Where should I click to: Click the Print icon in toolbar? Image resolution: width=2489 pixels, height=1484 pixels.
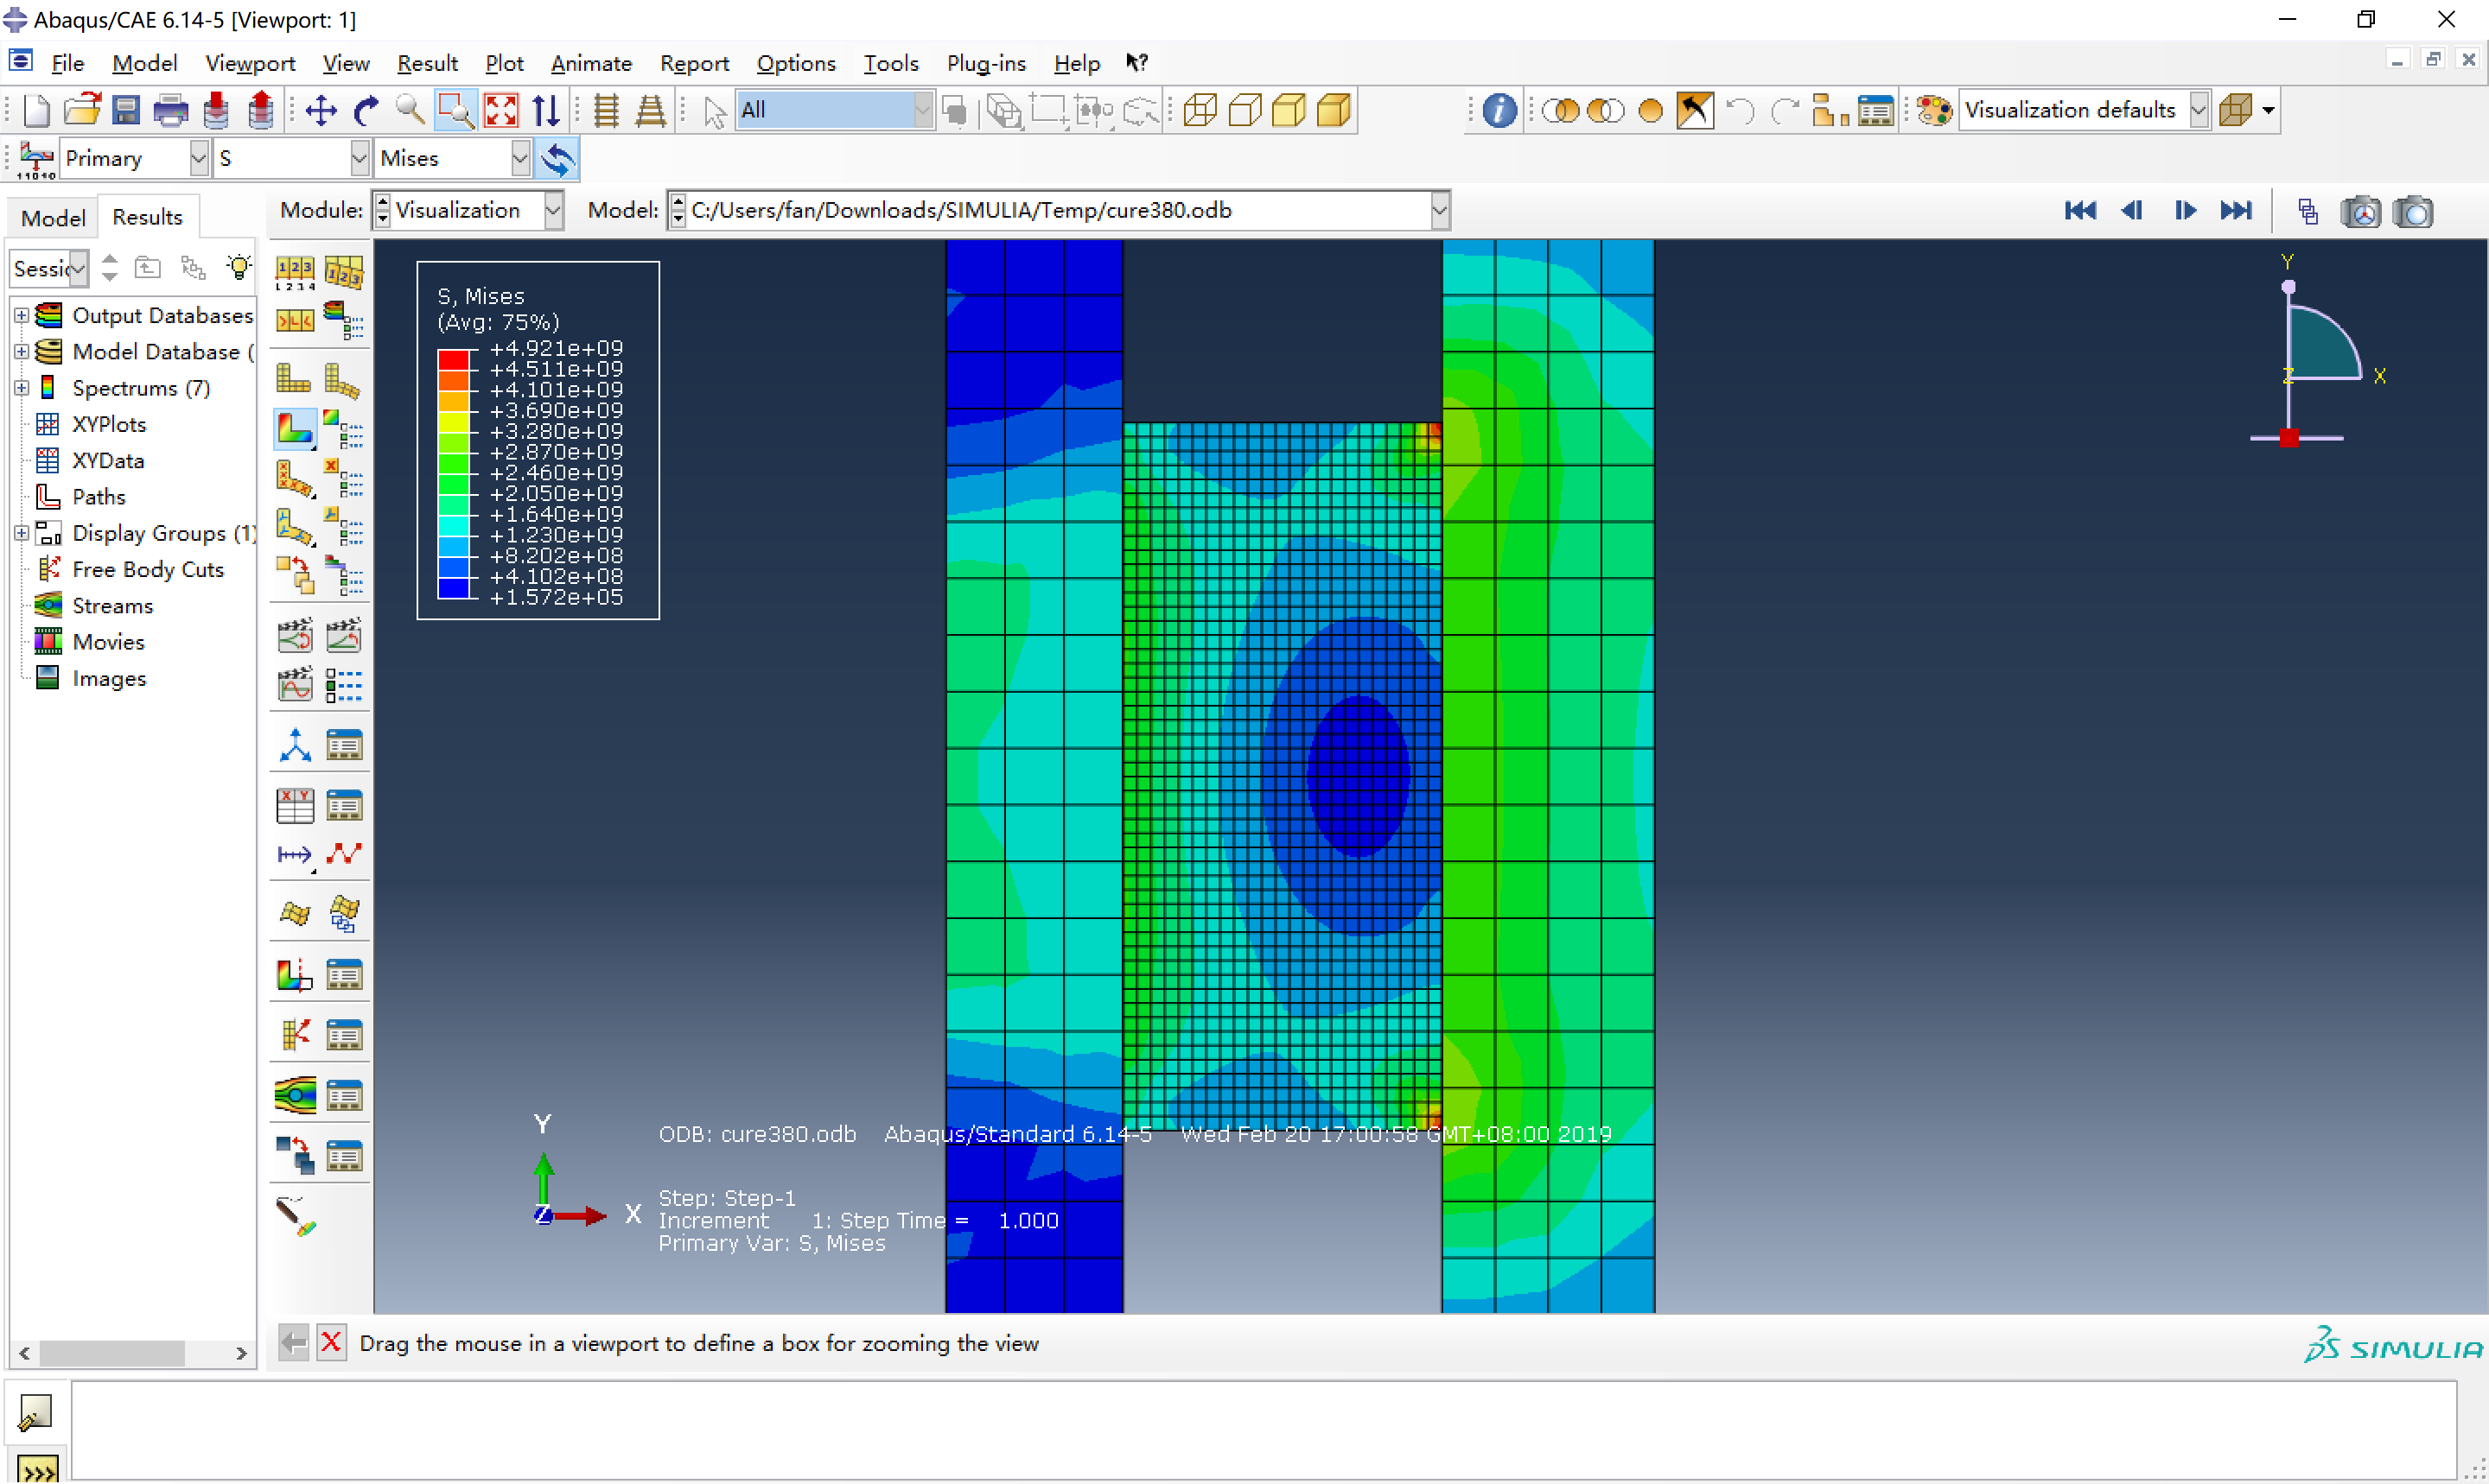point(170,110)
